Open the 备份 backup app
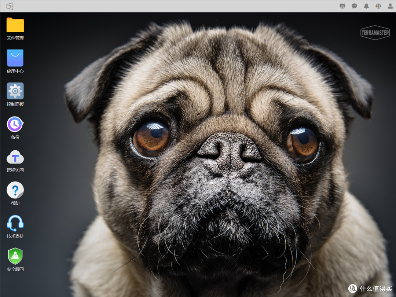Image resolution: width=396 pixels, height=297 pixels. 15,124
